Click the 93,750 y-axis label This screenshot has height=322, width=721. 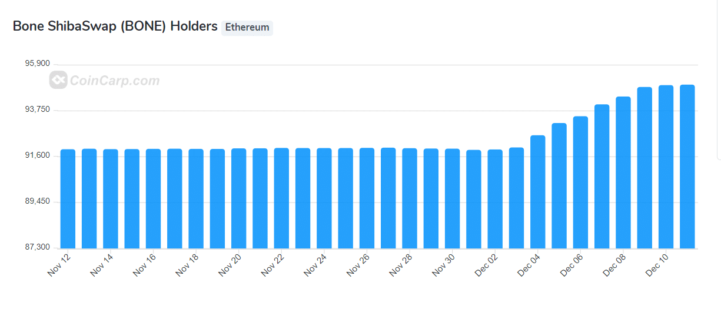click(36, 109)
